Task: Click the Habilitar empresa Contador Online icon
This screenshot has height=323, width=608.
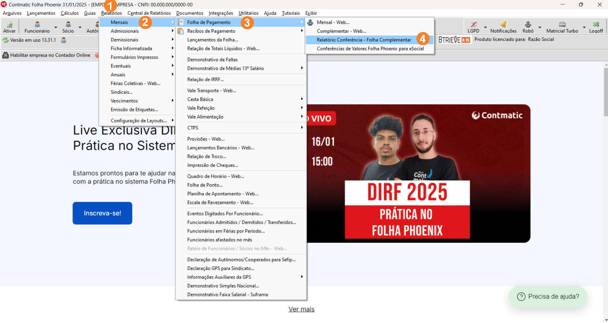Action: click(5, 55)
